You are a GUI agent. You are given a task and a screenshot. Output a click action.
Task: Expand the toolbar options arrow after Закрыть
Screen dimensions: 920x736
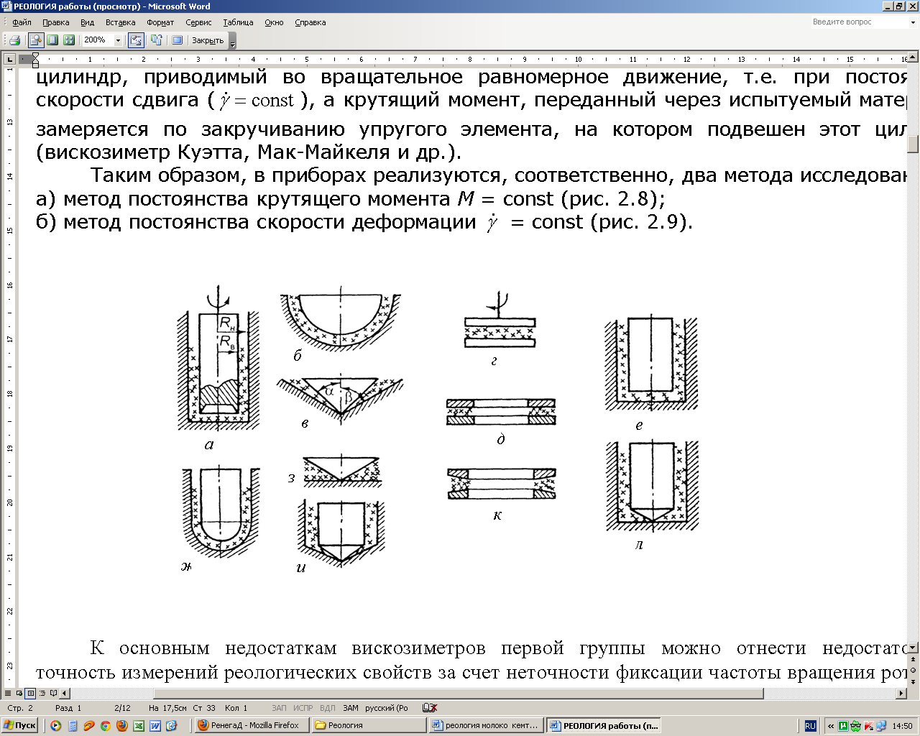click(x=232, y=42)
